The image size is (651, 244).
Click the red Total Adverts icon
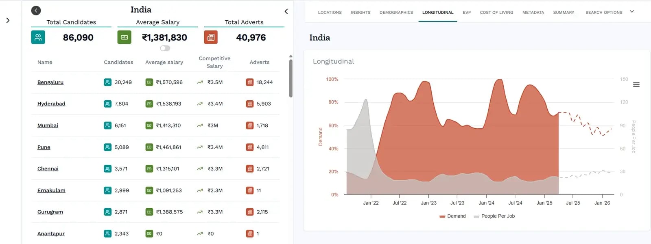[211, 37]
